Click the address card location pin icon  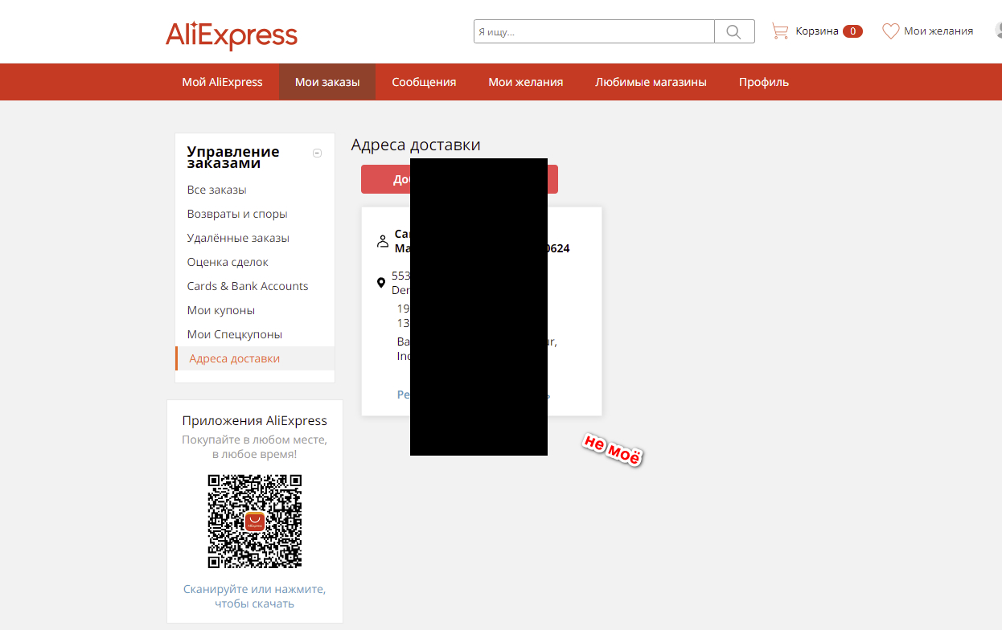(381, 283)
